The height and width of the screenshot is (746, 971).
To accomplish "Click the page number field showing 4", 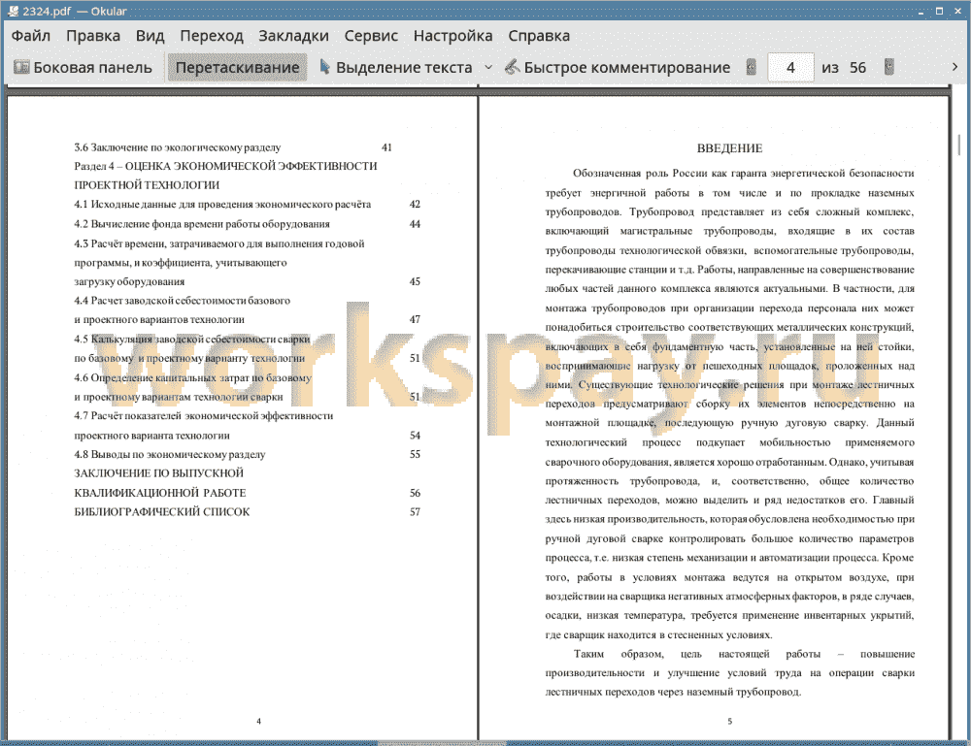I will pos(790,68).
